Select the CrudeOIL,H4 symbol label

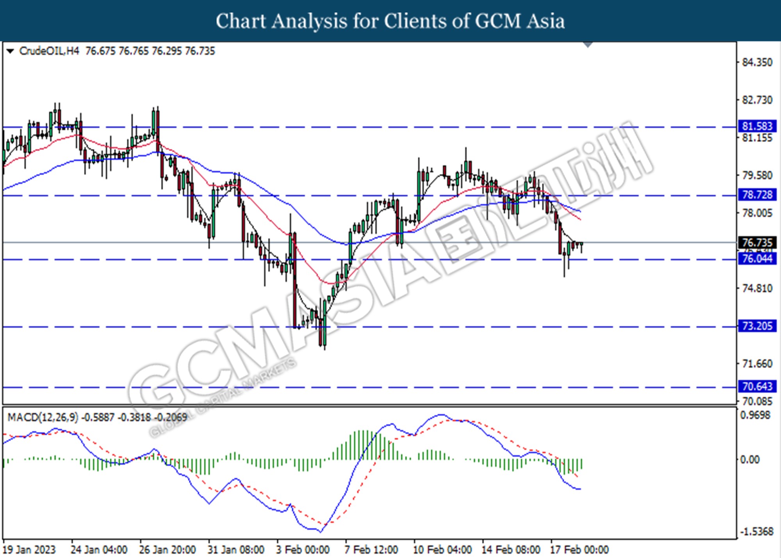pos(49,51)
